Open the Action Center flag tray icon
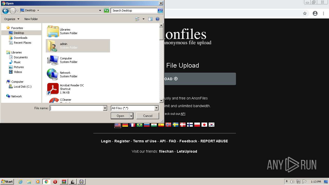The height and width of the screenshot is (185, 329). (x=305, y=182)
